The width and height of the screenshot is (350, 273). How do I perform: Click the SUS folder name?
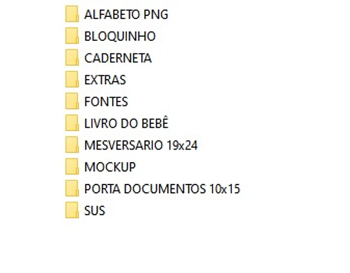coord(95,211)
